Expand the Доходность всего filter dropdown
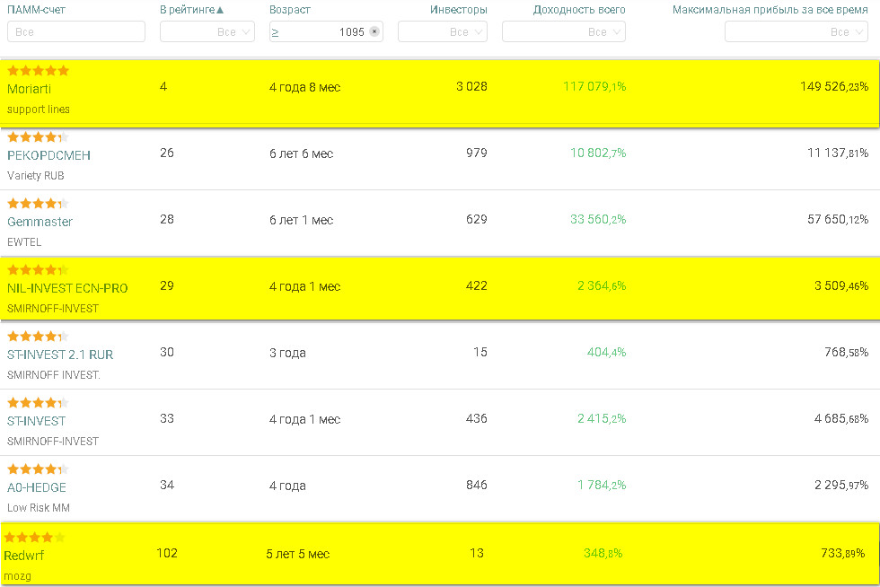 click(564, 32)
